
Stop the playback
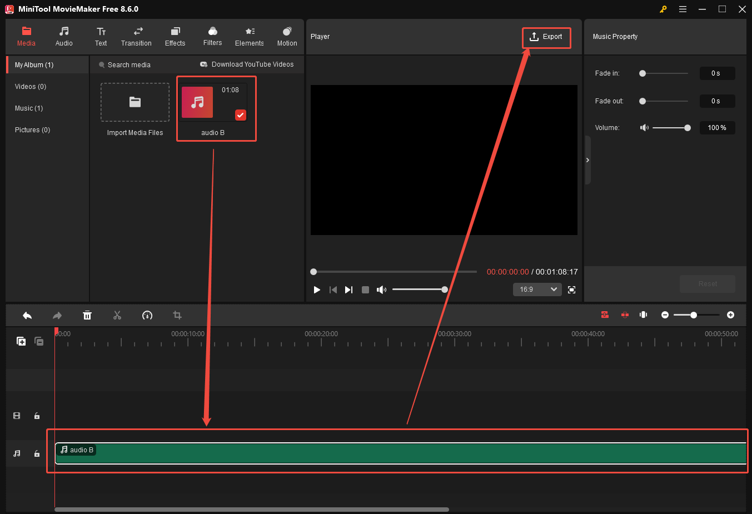pyautogui.click(x=365, y=290)
